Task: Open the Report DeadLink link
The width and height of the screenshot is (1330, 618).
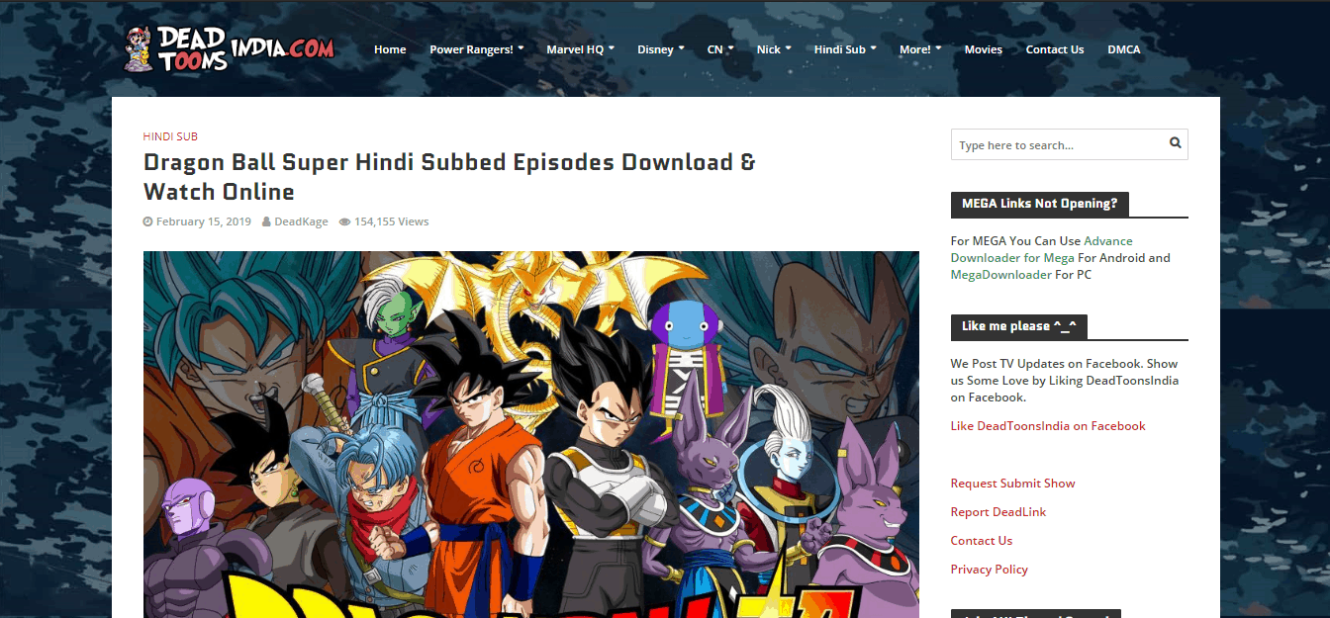Action: click(998, 512)
